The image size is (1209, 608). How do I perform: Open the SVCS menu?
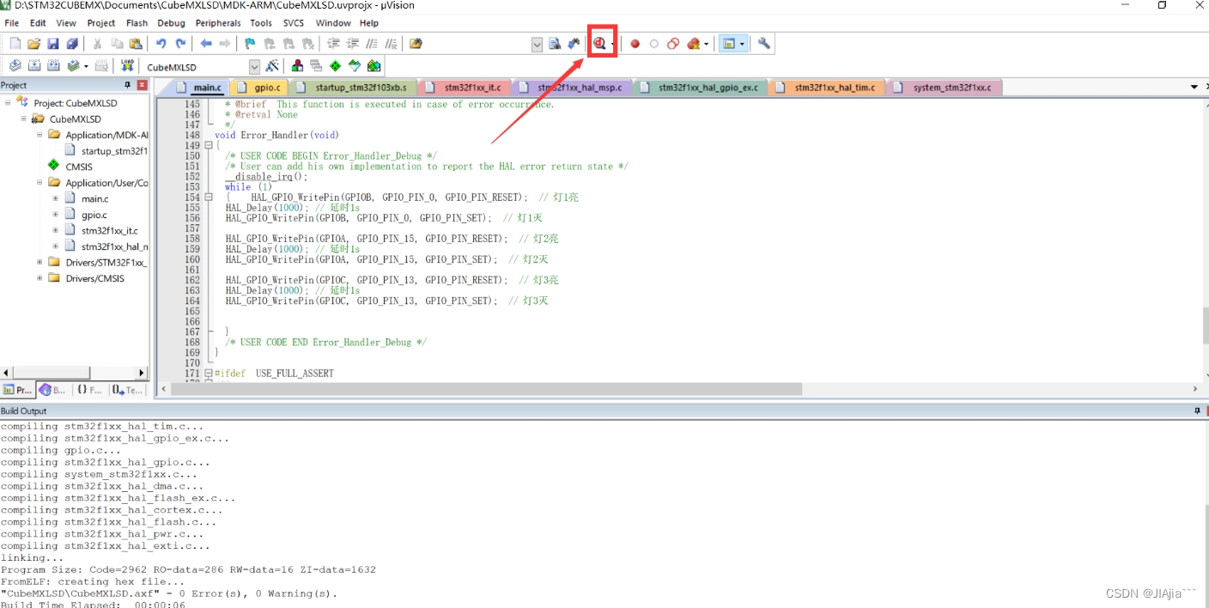(x=294, y=23)
